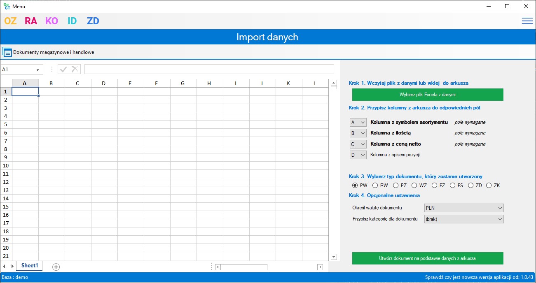Image resolution: width=536 pixels, height=283 pixels.
Task: Open the cell name box A1 dropdown
Action: (37, 70)
